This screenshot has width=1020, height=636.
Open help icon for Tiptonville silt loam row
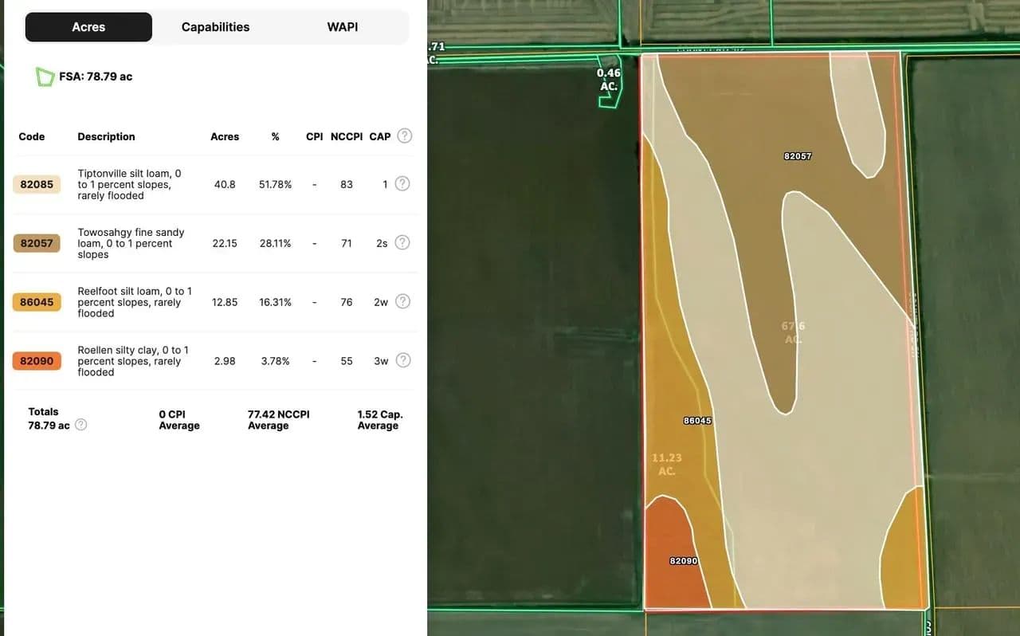click(x=402, y=184)
